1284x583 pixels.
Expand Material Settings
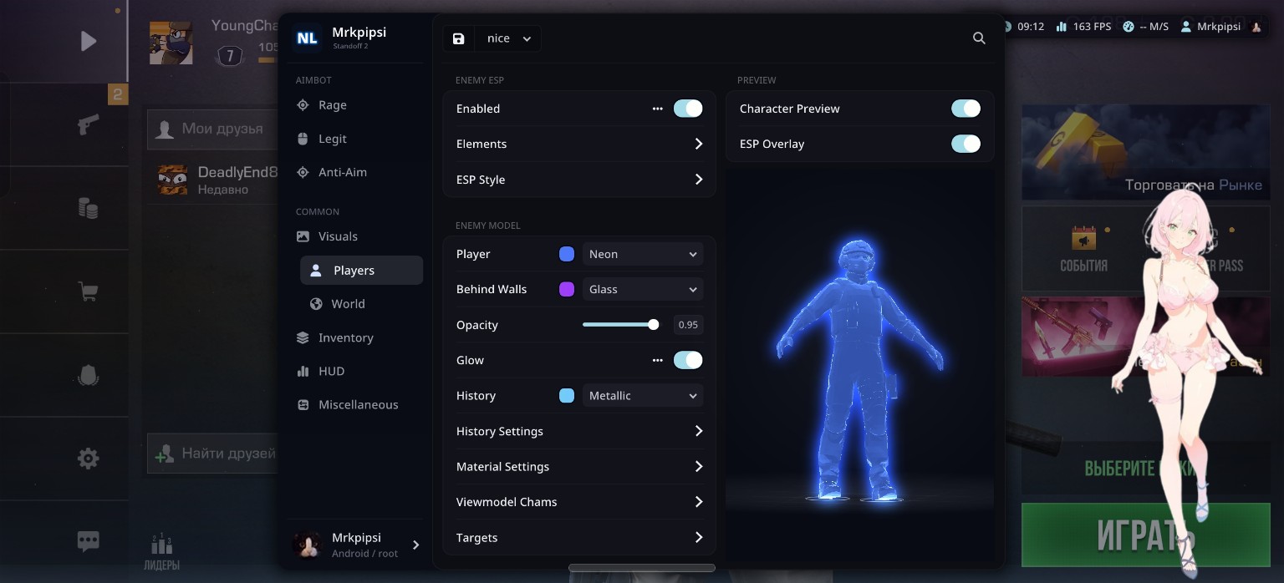[579, 466]
